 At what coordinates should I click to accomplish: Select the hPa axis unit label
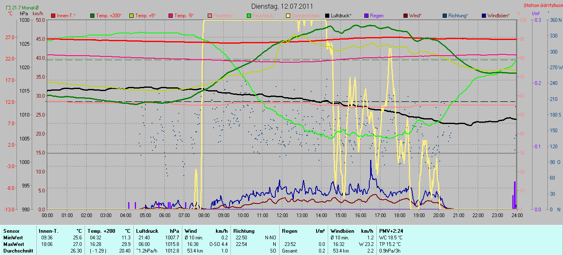click(24, 14)
